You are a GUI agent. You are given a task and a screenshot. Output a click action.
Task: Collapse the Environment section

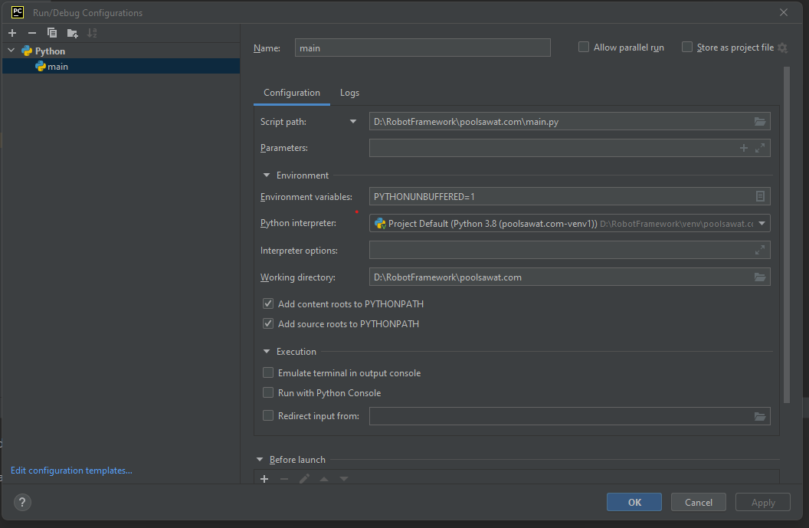click(x=267, y=175)
